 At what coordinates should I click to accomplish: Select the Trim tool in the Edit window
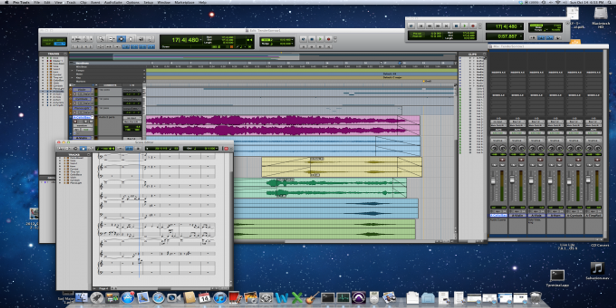point(112,39)
